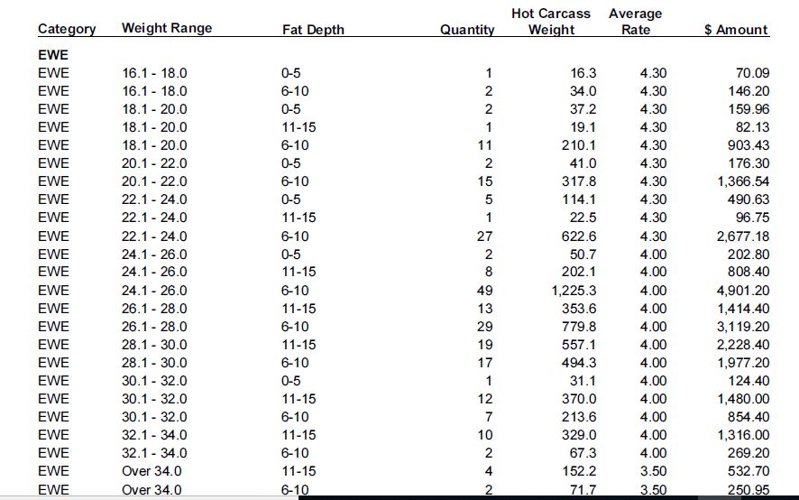Click the $ Amount column header
This screenshot has width=799, height=500.
click(x=736, y=30)
